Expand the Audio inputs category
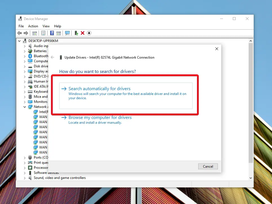The image size is (272, 204). pyautogui.click(x=25, y=46)
